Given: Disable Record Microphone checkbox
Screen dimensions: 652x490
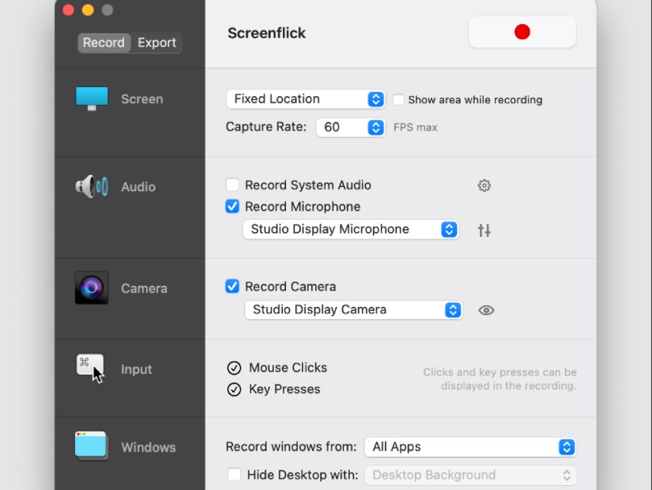Looking at the screenshot, I should tap(233, 207).
